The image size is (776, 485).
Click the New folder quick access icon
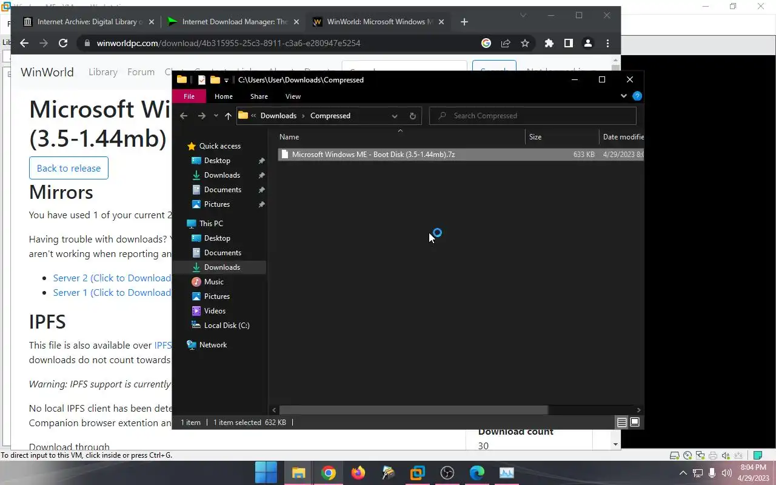(x=215, y=80)
